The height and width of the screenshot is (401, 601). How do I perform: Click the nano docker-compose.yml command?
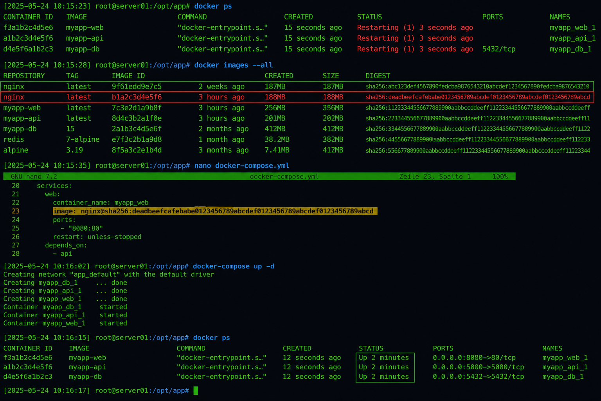pyautogui.click(x=242, y=166)
